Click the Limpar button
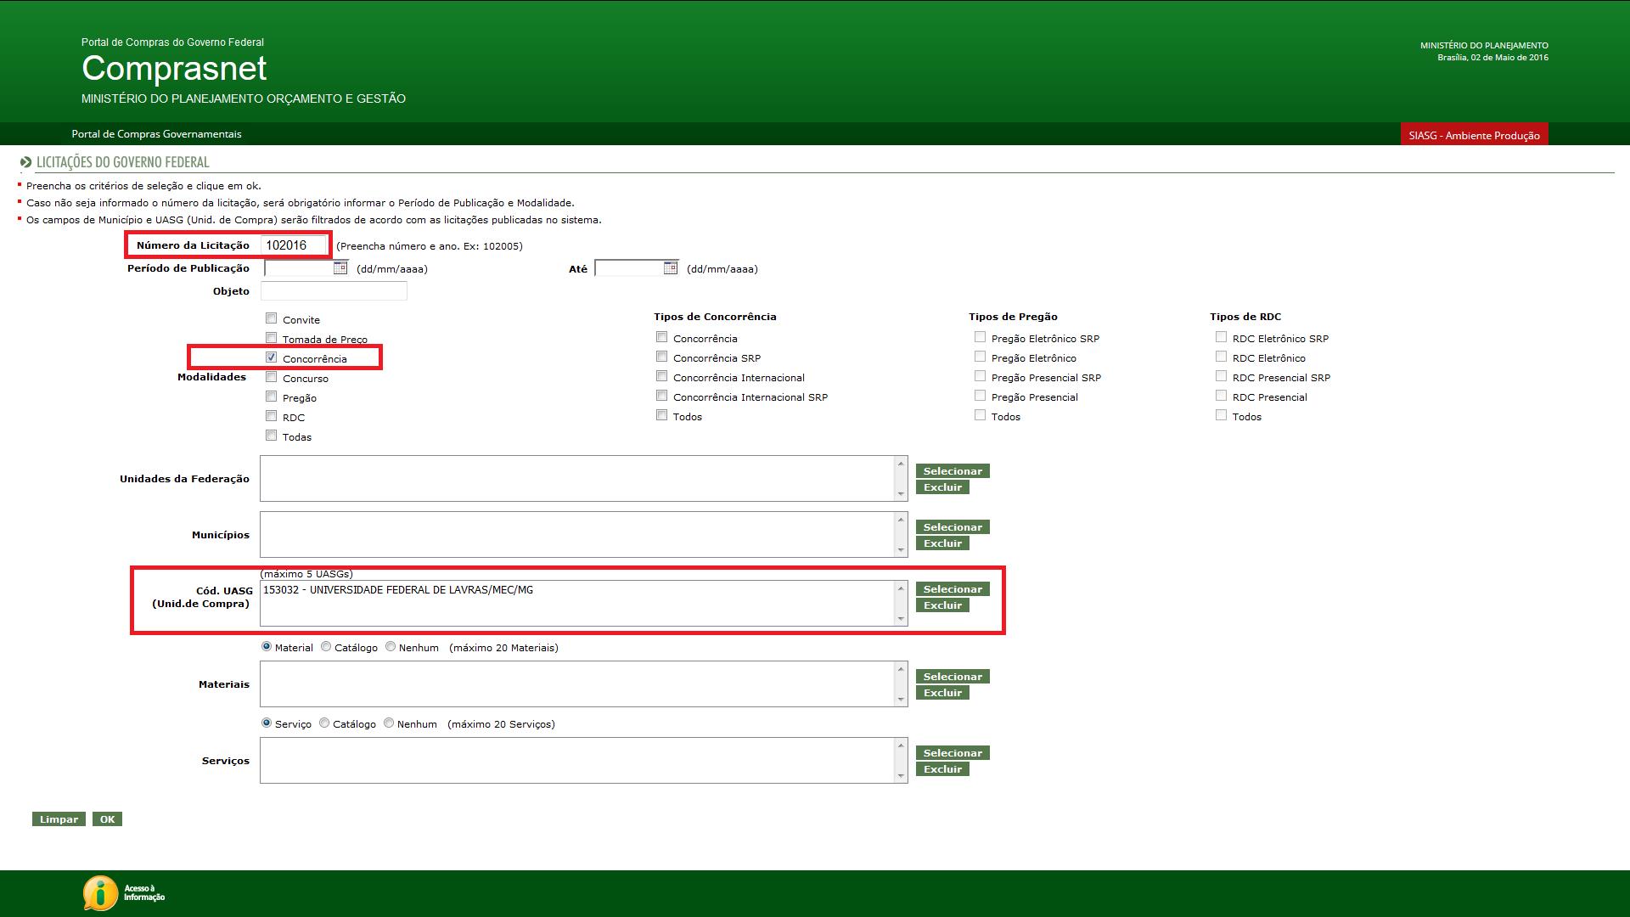 59,819
